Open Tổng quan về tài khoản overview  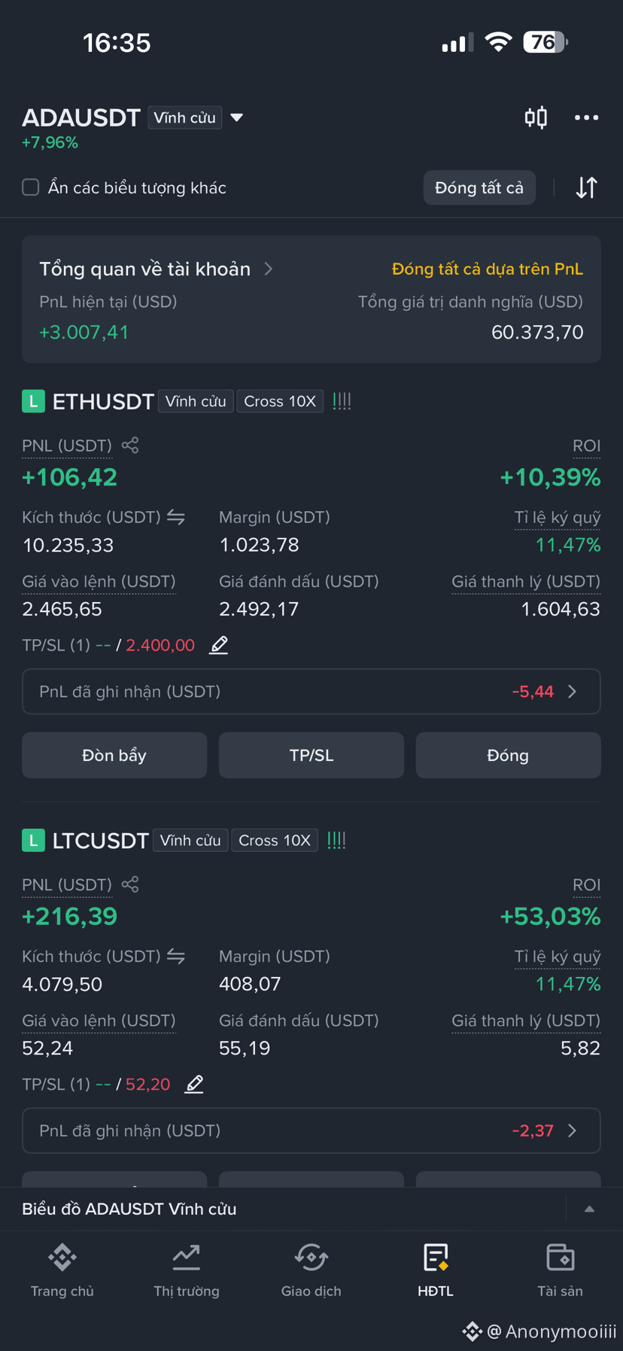point(156,269)
